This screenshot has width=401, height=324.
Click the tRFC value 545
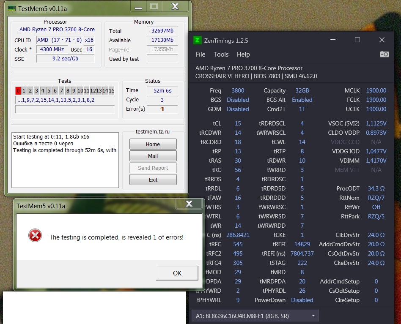(238, 244)
